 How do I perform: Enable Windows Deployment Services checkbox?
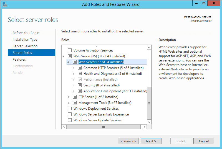[70, 109]
